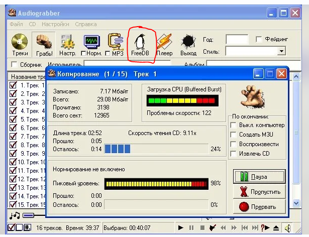Click the track copy progress bar at 24%

[x=156, y=149]
